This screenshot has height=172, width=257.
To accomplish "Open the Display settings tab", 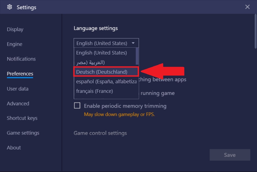I will [x=15, y=29].
